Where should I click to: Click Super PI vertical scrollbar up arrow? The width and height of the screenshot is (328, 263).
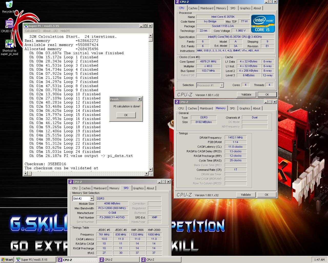click(151, 36)
